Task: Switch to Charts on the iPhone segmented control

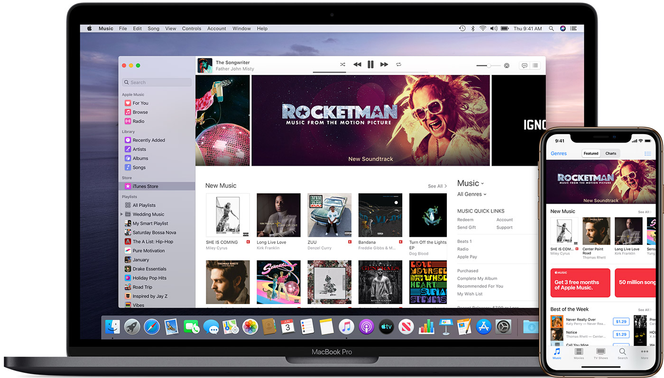Action: pyautogui.click(x=611, y=153)
